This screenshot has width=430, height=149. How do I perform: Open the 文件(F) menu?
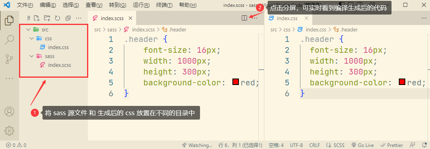(25, 5)
